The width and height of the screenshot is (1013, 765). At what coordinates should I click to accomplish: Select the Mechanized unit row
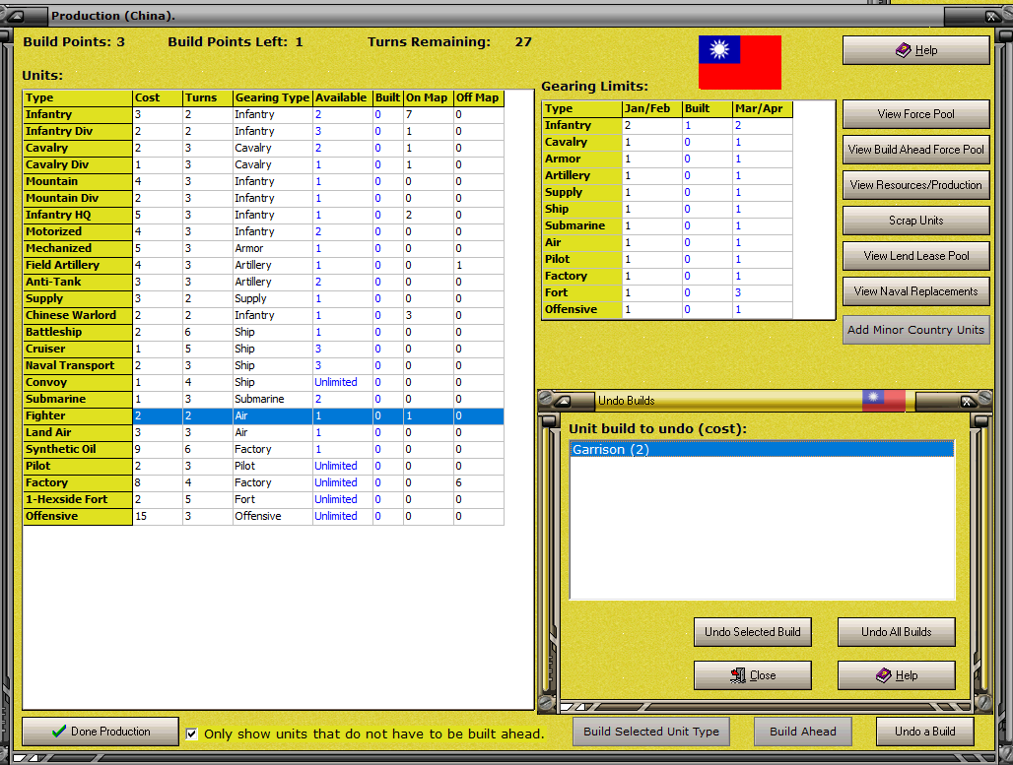click(263, 248)
